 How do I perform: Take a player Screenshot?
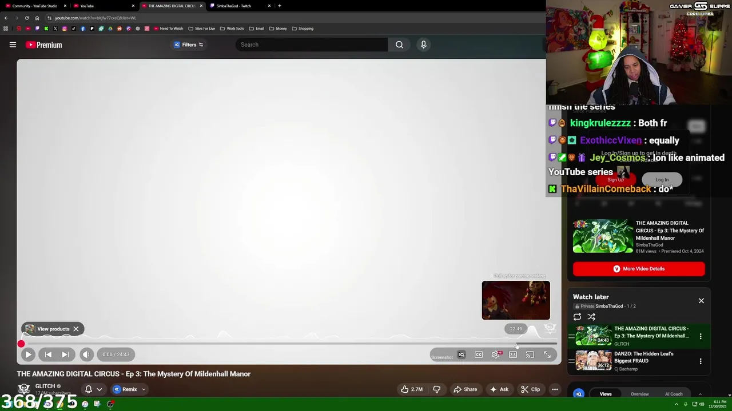(441, 357)
